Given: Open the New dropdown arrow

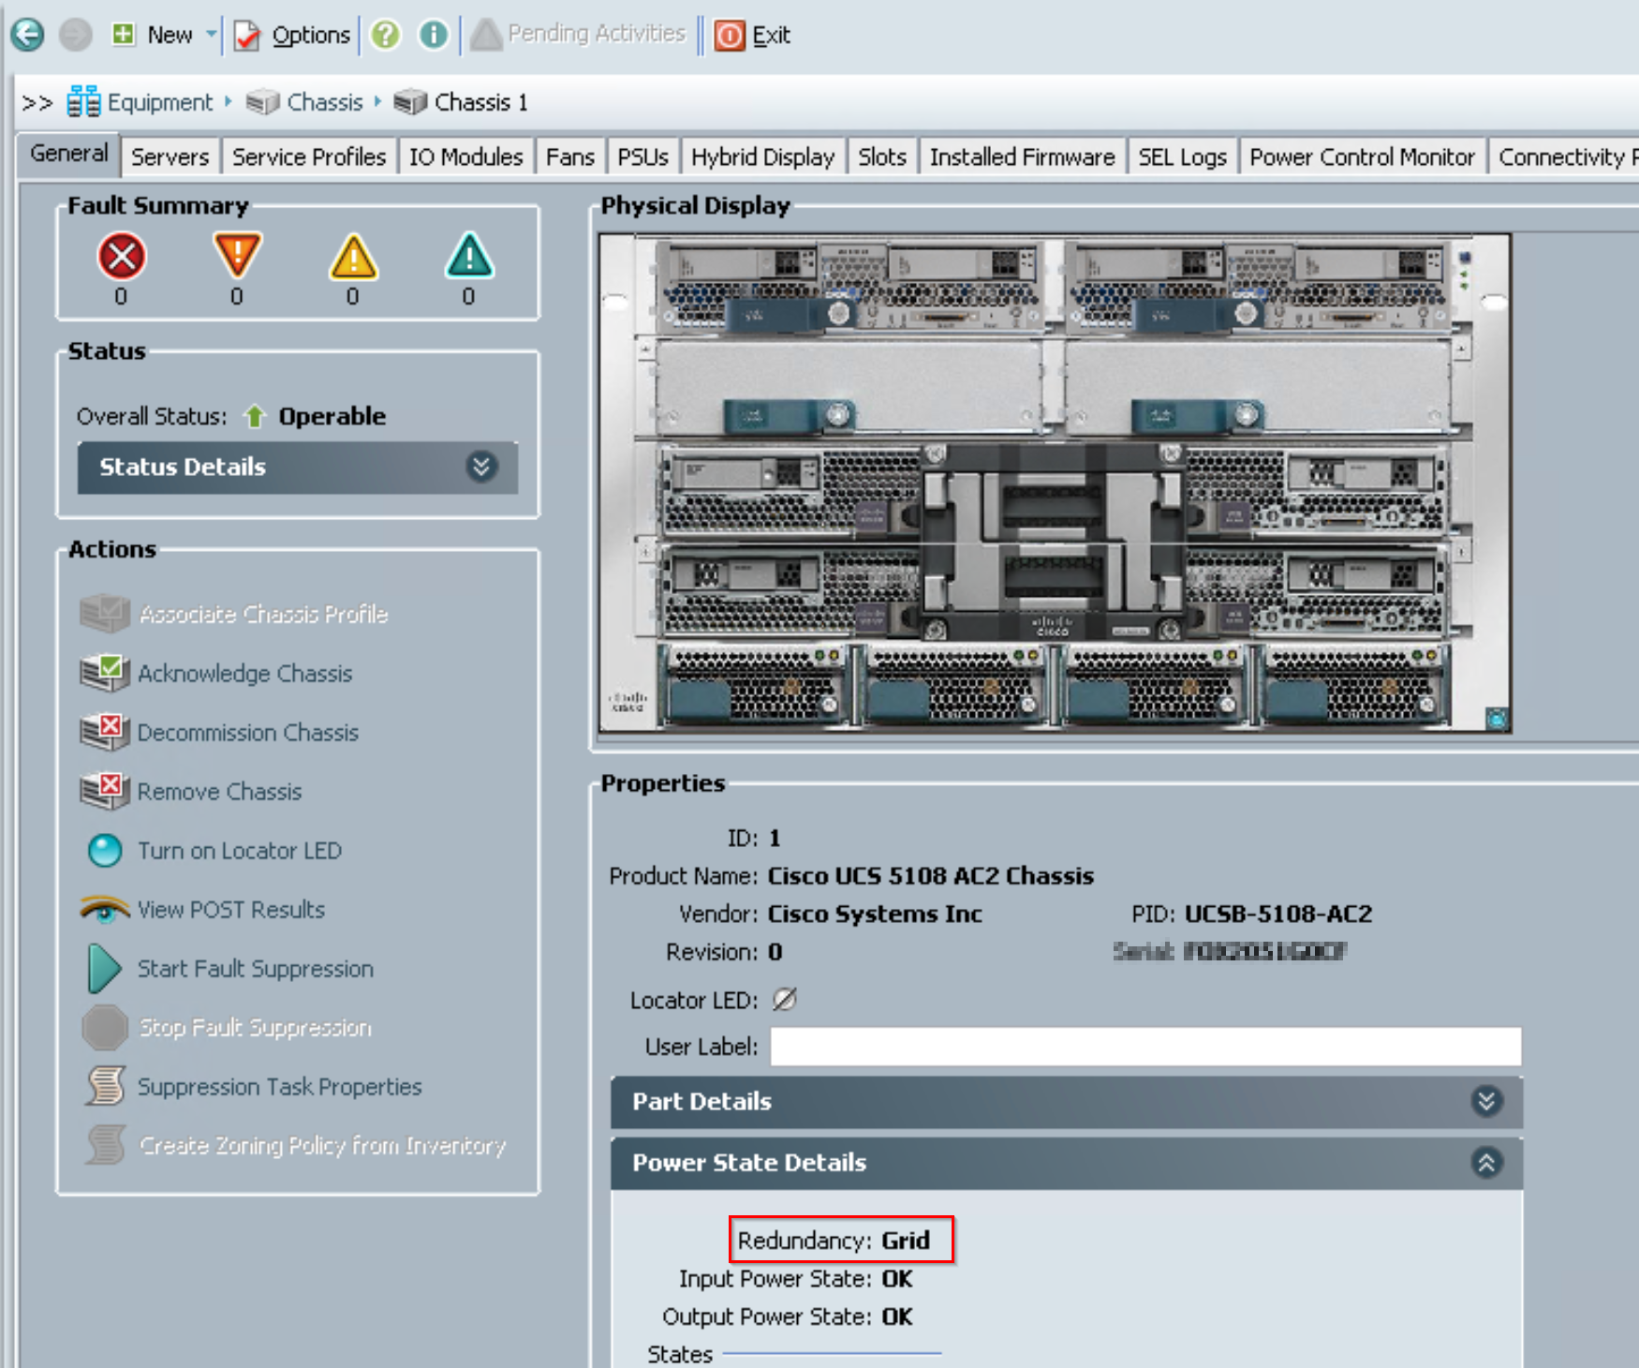Looking at the screenshot, I should pyautogui.click(x=212, y=35).
